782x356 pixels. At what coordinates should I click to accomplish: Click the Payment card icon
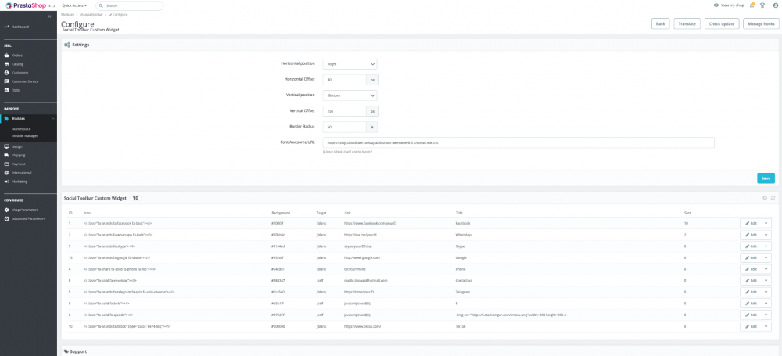click(7, 164)
